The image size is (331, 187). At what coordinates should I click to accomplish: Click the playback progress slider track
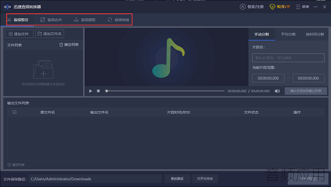165,91
